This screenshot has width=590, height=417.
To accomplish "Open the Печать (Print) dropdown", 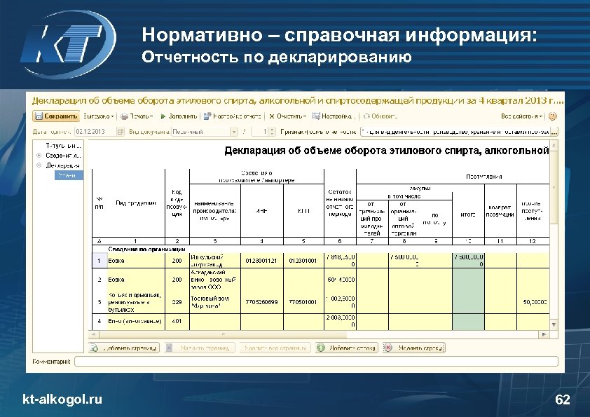I will click(x=137, y=116).
